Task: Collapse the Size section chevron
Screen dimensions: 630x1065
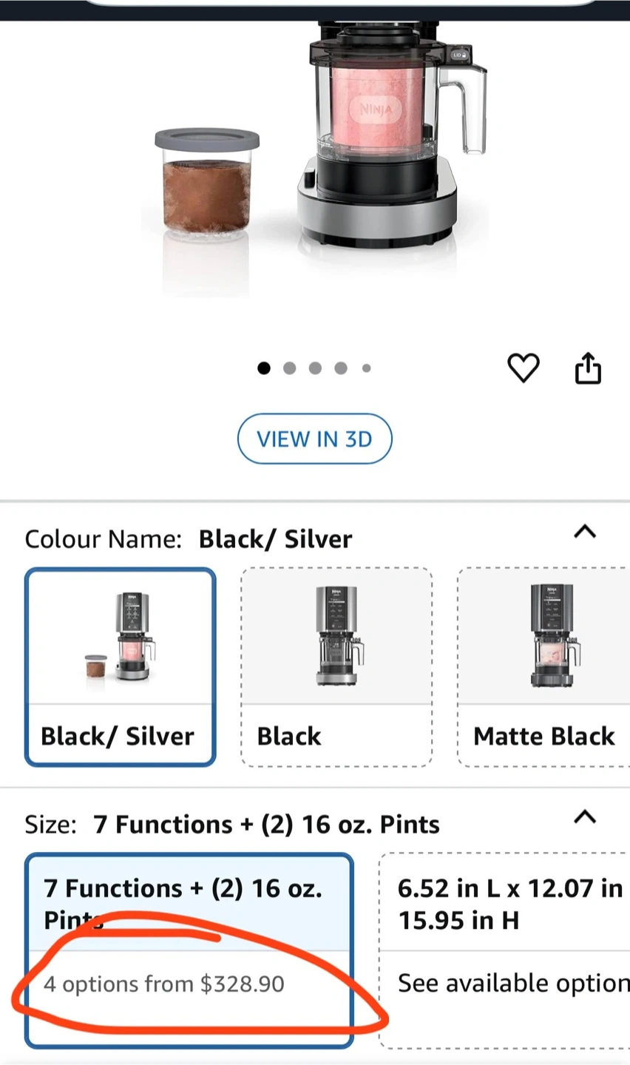Action: tap(585, 817)
